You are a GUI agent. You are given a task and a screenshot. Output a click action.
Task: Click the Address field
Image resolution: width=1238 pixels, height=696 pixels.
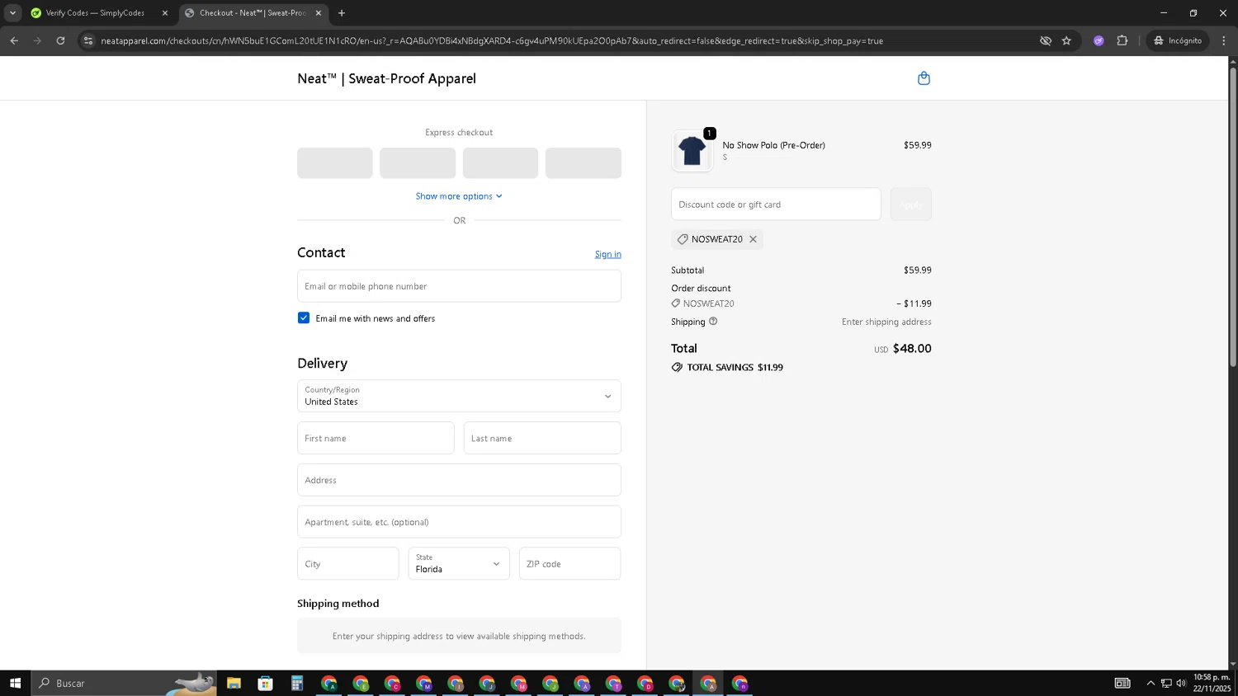pyautogui.click(x=459, y=480)
